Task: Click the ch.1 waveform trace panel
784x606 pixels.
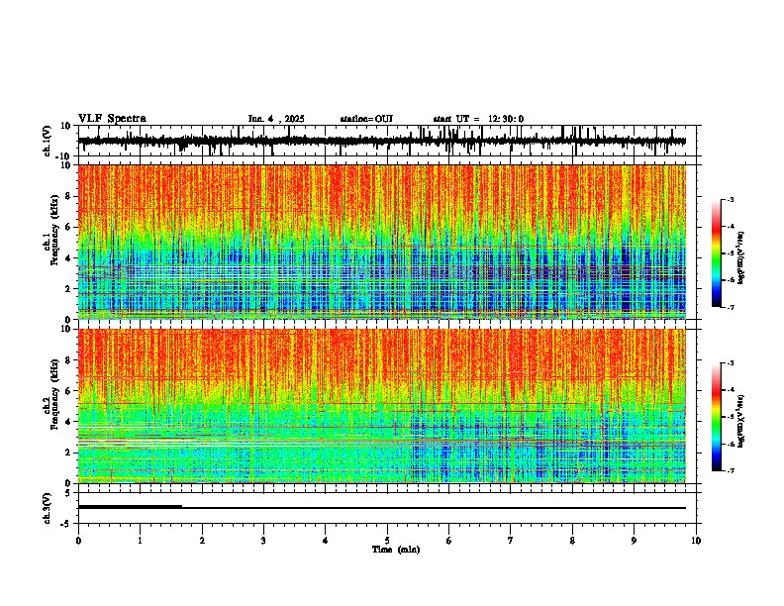Action: 386,141
